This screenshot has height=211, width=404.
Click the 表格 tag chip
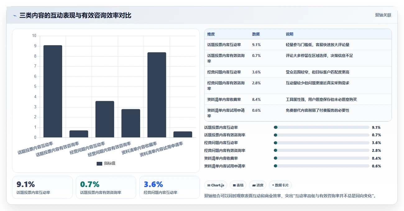[x=238, y=185]
